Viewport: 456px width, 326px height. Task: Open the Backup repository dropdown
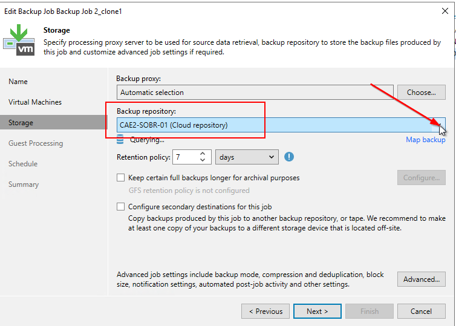440,125
